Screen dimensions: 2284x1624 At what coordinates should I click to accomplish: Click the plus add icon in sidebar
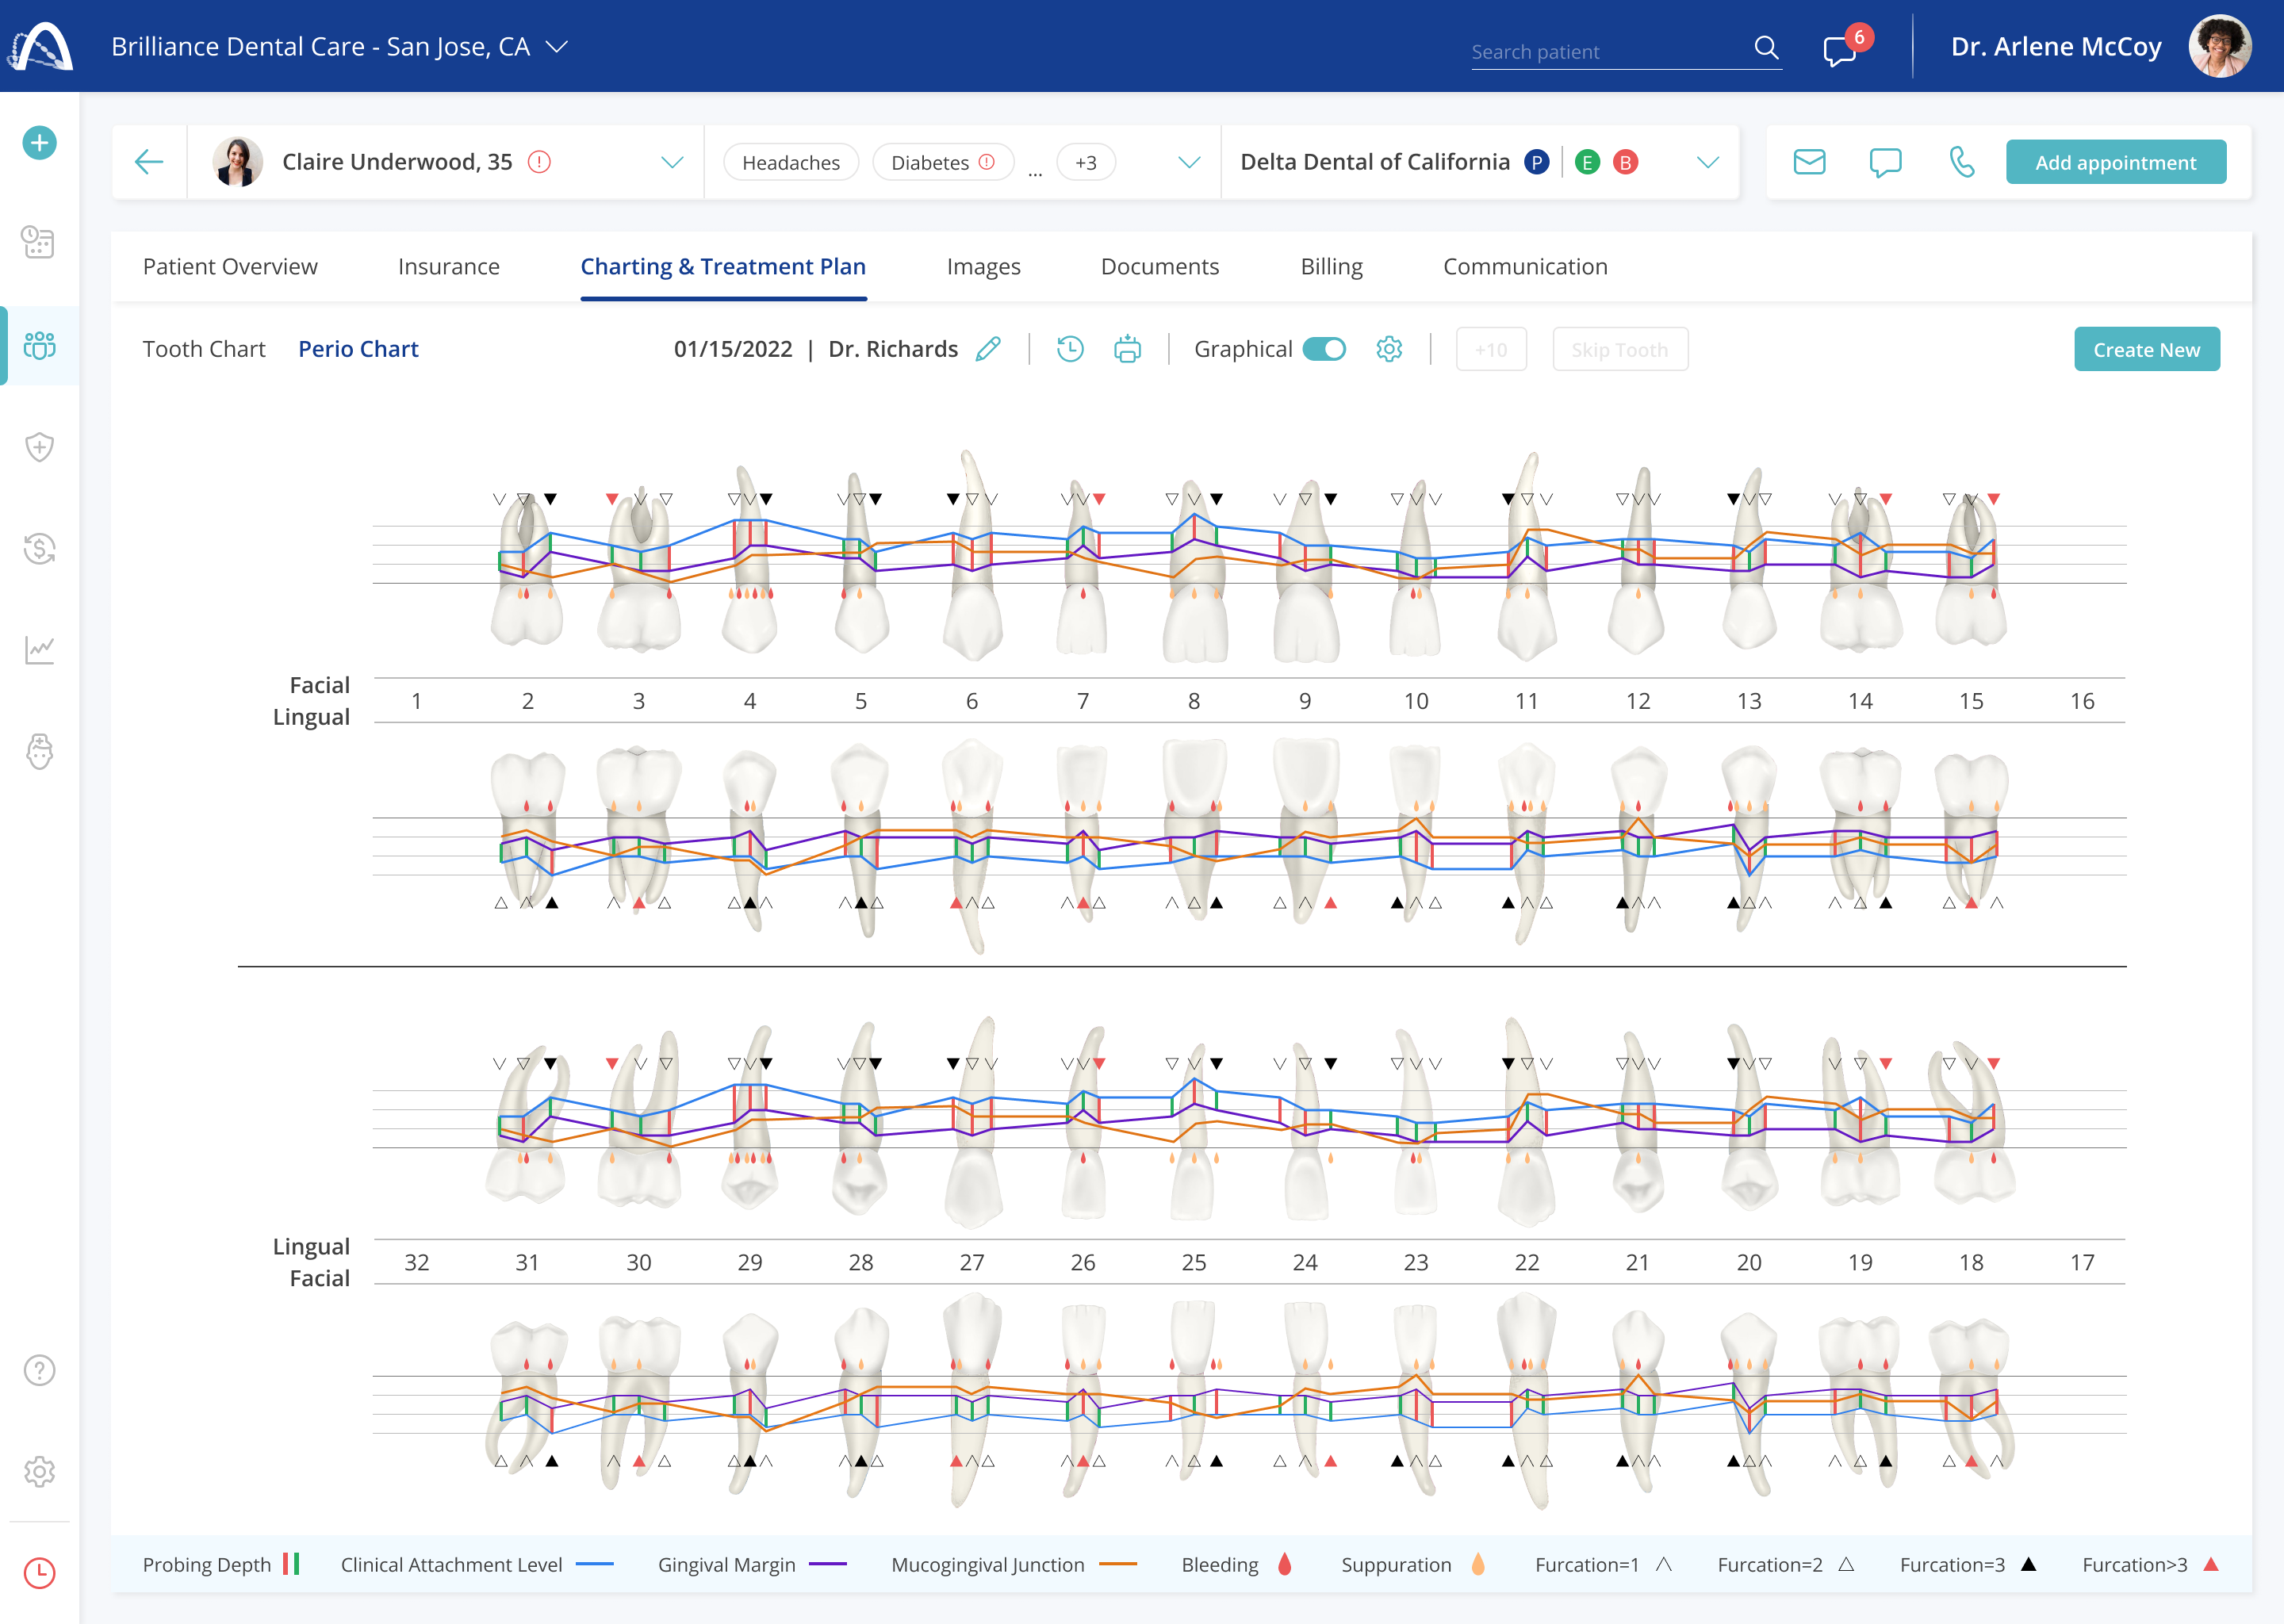point(39,143)
